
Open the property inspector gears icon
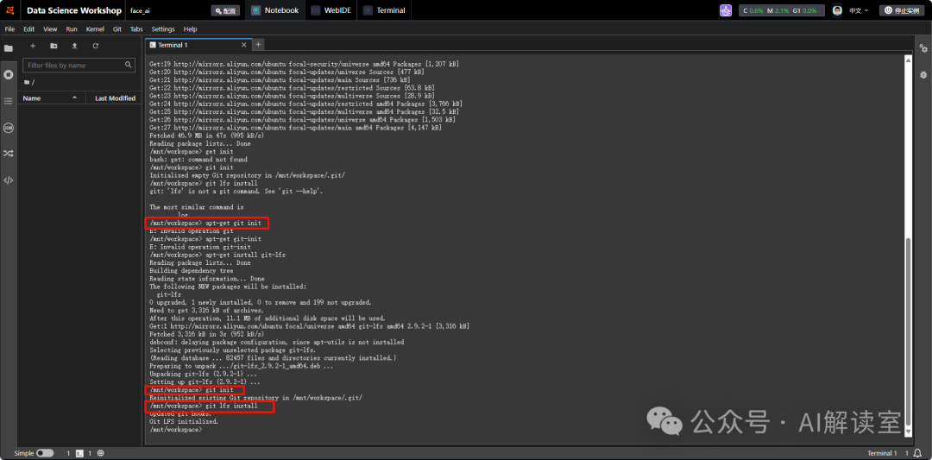click(923, 48)
